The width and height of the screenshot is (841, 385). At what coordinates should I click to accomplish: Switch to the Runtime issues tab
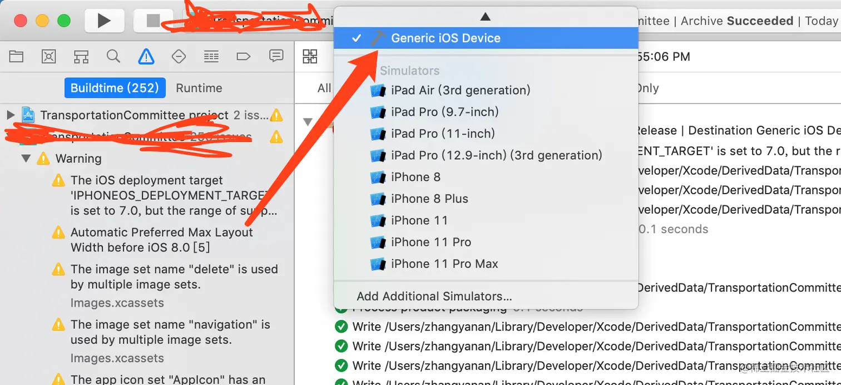point(199,88)
